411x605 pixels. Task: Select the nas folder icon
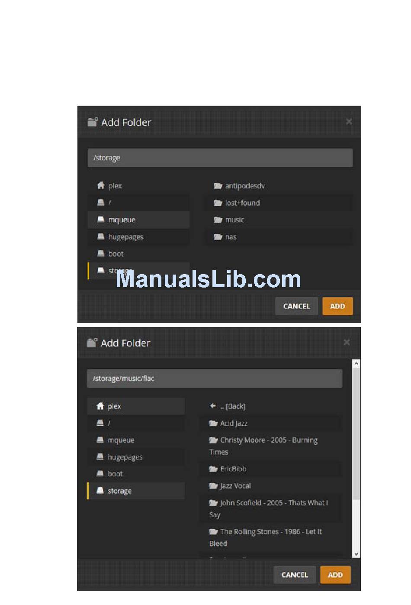point(218,237)
